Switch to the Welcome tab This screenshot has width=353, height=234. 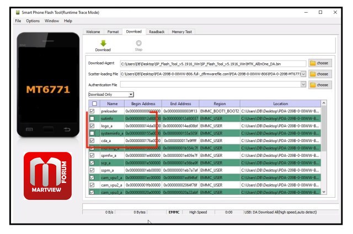tap(93, 32)
